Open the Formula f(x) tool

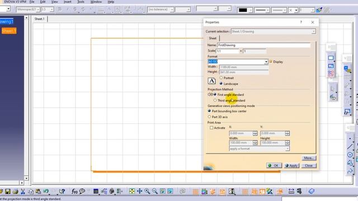[x=74, y=191]
